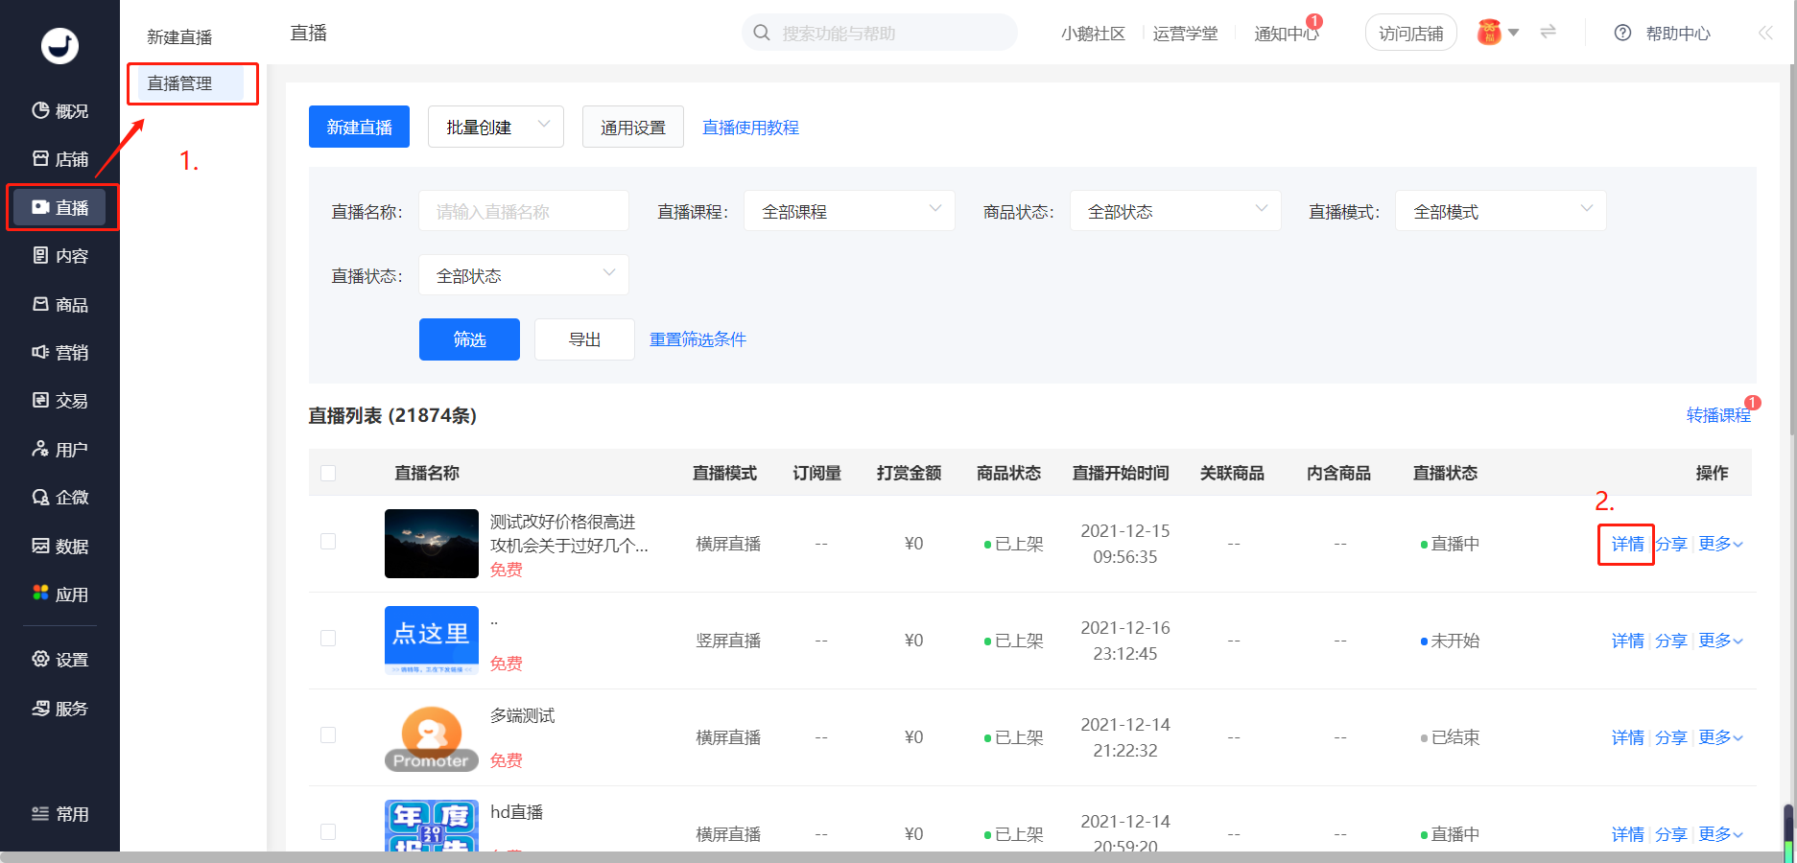Open the 直播课程 全部课程 dropdown

pos(849,211)
